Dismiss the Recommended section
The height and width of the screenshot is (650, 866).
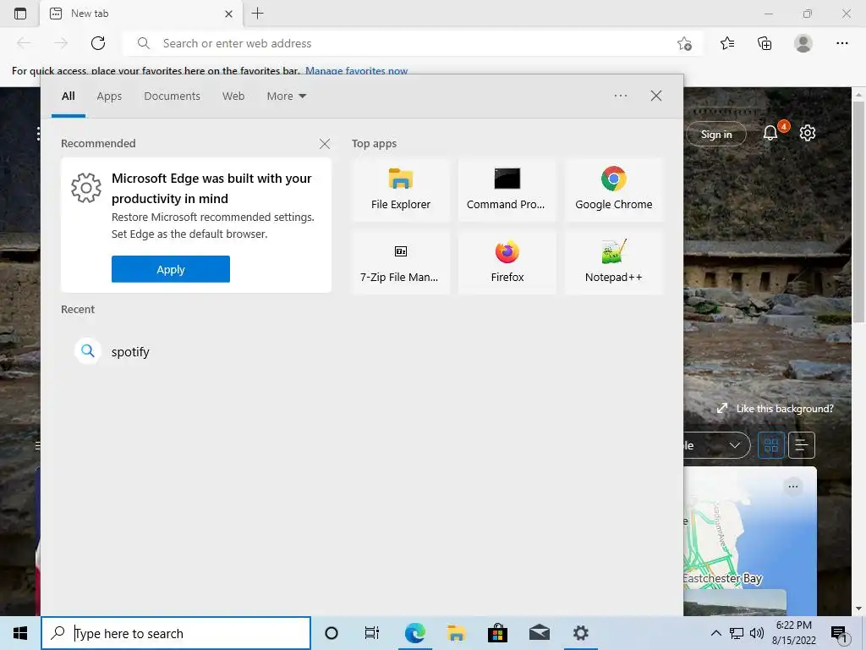325,144
